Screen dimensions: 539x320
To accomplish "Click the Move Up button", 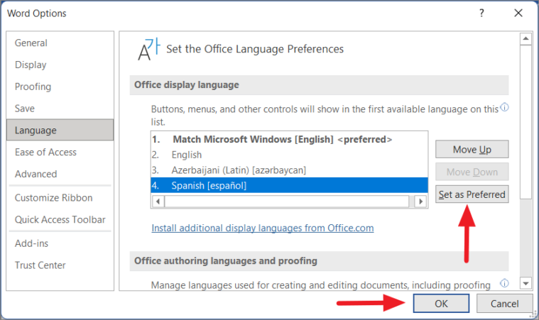I will tap(472, 149).
